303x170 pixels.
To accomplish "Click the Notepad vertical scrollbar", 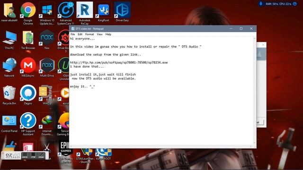I will [255, 91].
